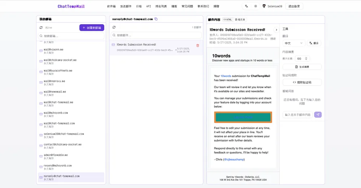Screen dimensions: 361x188
Task: Click the purple send question icon
Action: (x=318, y=115)
